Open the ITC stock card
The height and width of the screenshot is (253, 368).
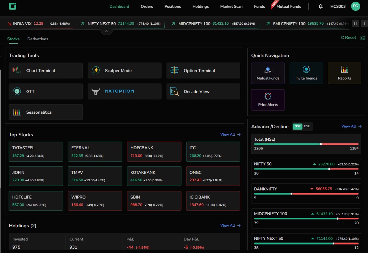213,152
